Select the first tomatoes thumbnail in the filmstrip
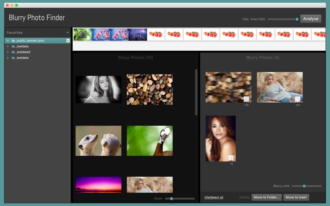 (x=156, y=35)
